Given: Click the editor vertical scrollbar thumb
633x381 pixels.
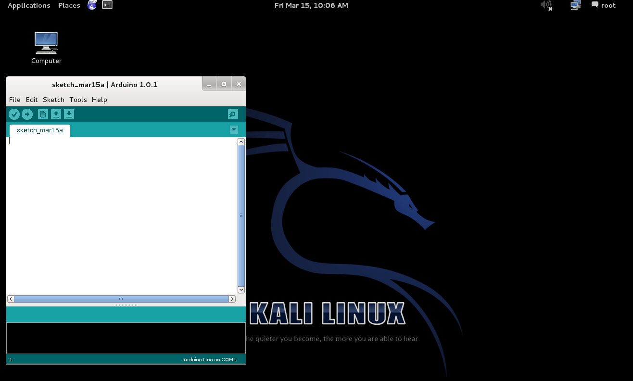Looking at the screenshot, I should click(241, 216).
